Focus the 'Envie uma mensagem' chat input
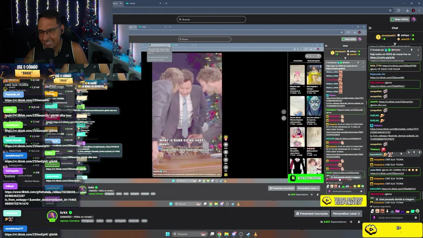423x238 pixels. pos(395,218)
